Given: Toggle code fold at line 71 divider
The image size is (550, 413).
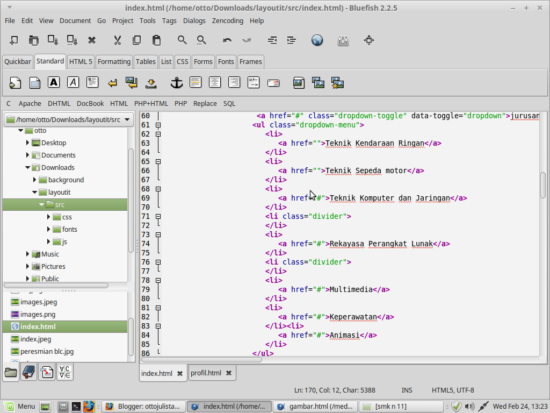Looking at the screenshot, I should (158, 216).
